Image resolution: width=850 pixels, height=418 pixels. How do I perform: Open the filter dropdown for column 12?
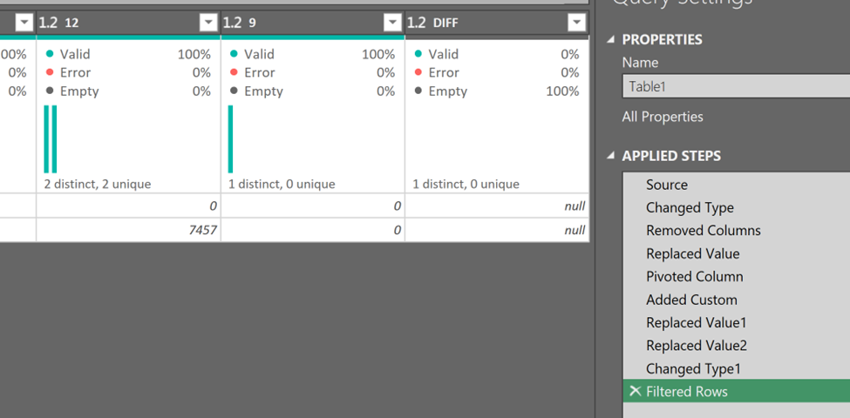point(208,23)
